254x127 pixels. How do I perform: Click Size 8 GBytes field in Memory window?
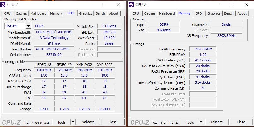pos(164,30)
